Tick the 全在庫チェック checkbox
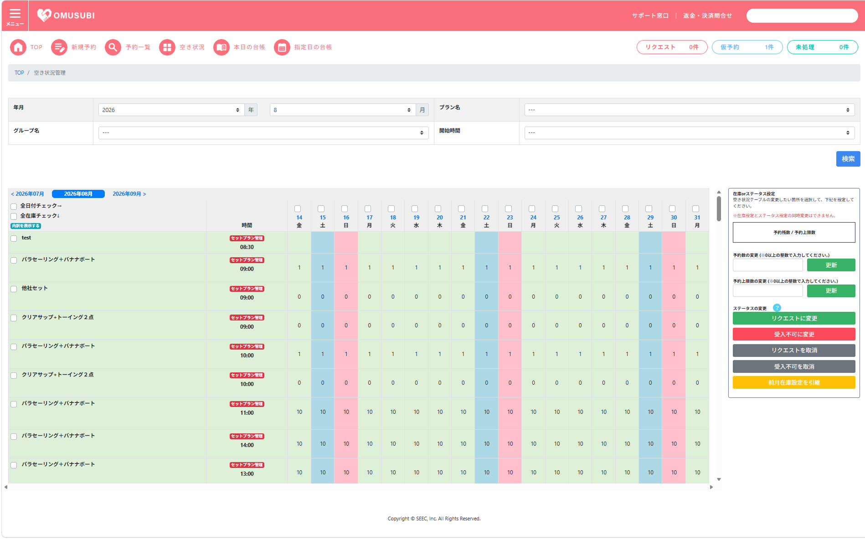This screenshot has height=539, width=865. [14, 216]
